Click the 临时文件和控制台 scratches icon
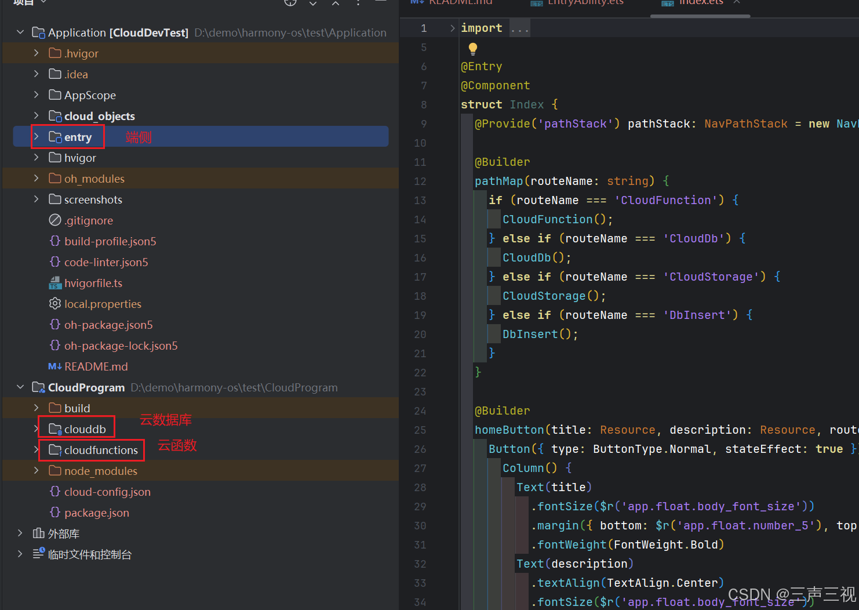This screenshot has height=610, width=859. 39,554
